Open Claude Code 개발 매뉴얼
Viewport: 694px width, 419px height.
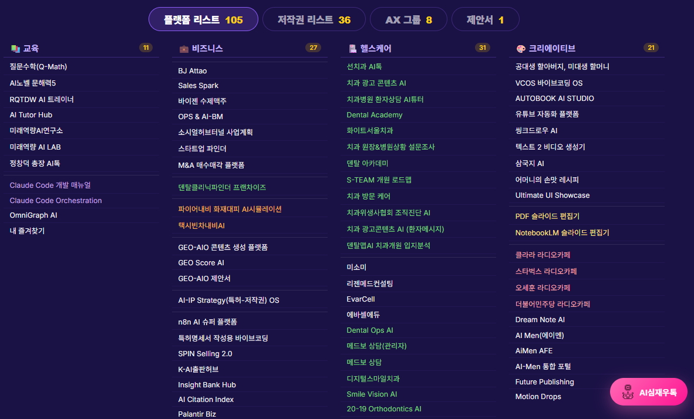[x=50, y=185]
